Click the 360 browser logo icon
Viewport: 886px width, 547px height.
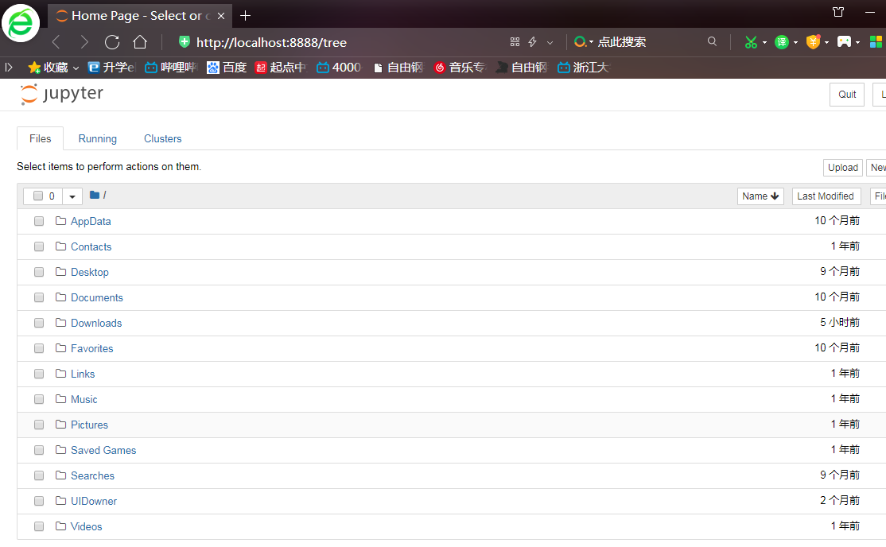point(21,23)
